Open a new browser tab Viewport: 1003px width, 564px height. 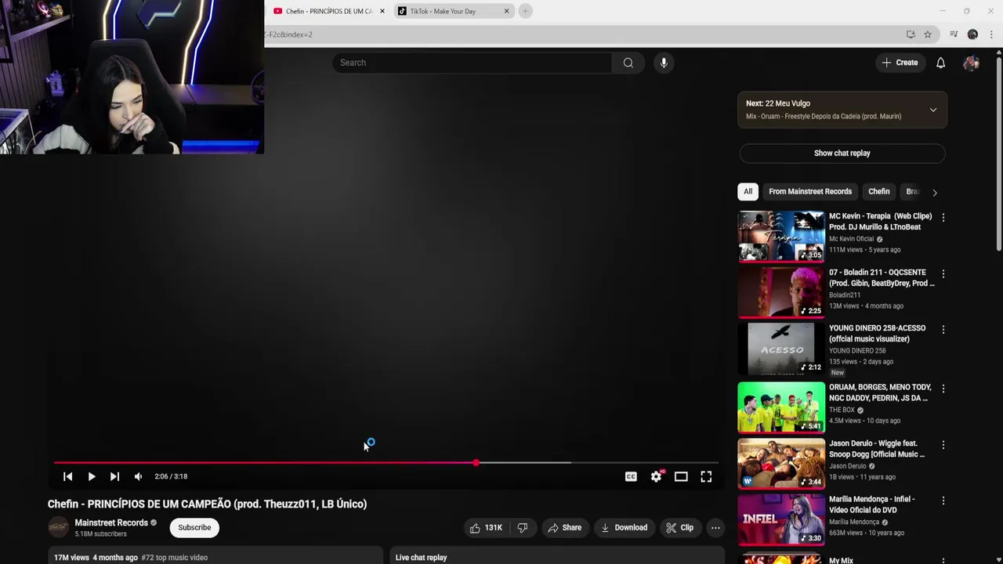[x=526, y=11]
